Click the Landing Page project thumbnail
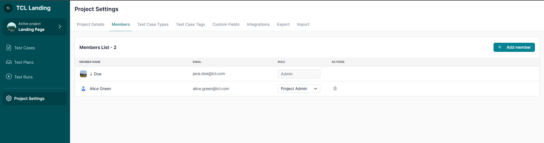The image size is (544, 143). (11, 27)
